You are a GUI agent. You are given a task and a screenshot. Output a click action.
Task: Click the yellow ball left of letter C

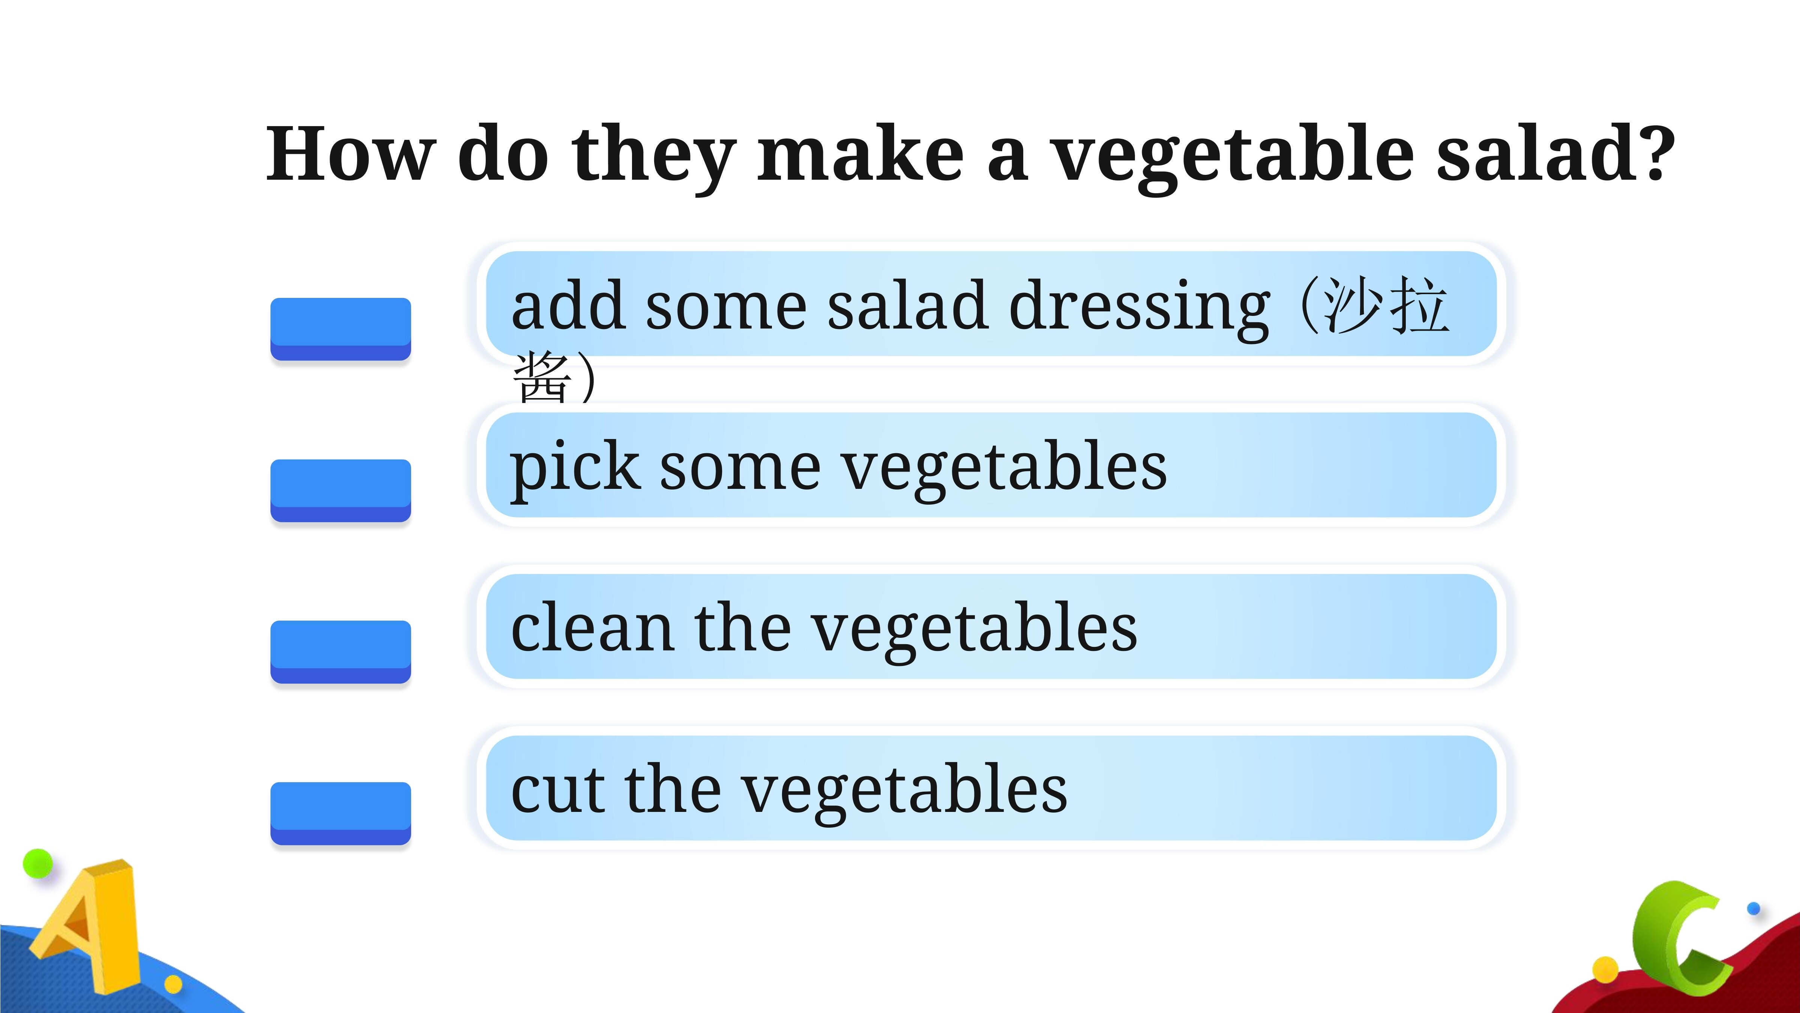(x=1605, y=969)
